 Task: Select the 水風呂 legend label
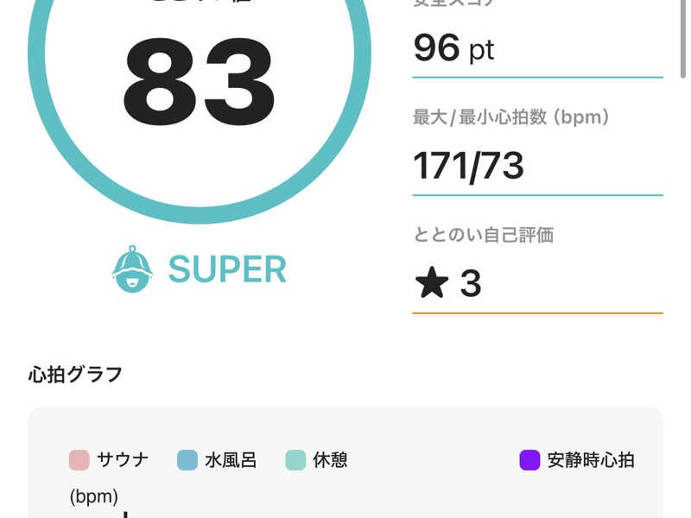coord(231,460)
